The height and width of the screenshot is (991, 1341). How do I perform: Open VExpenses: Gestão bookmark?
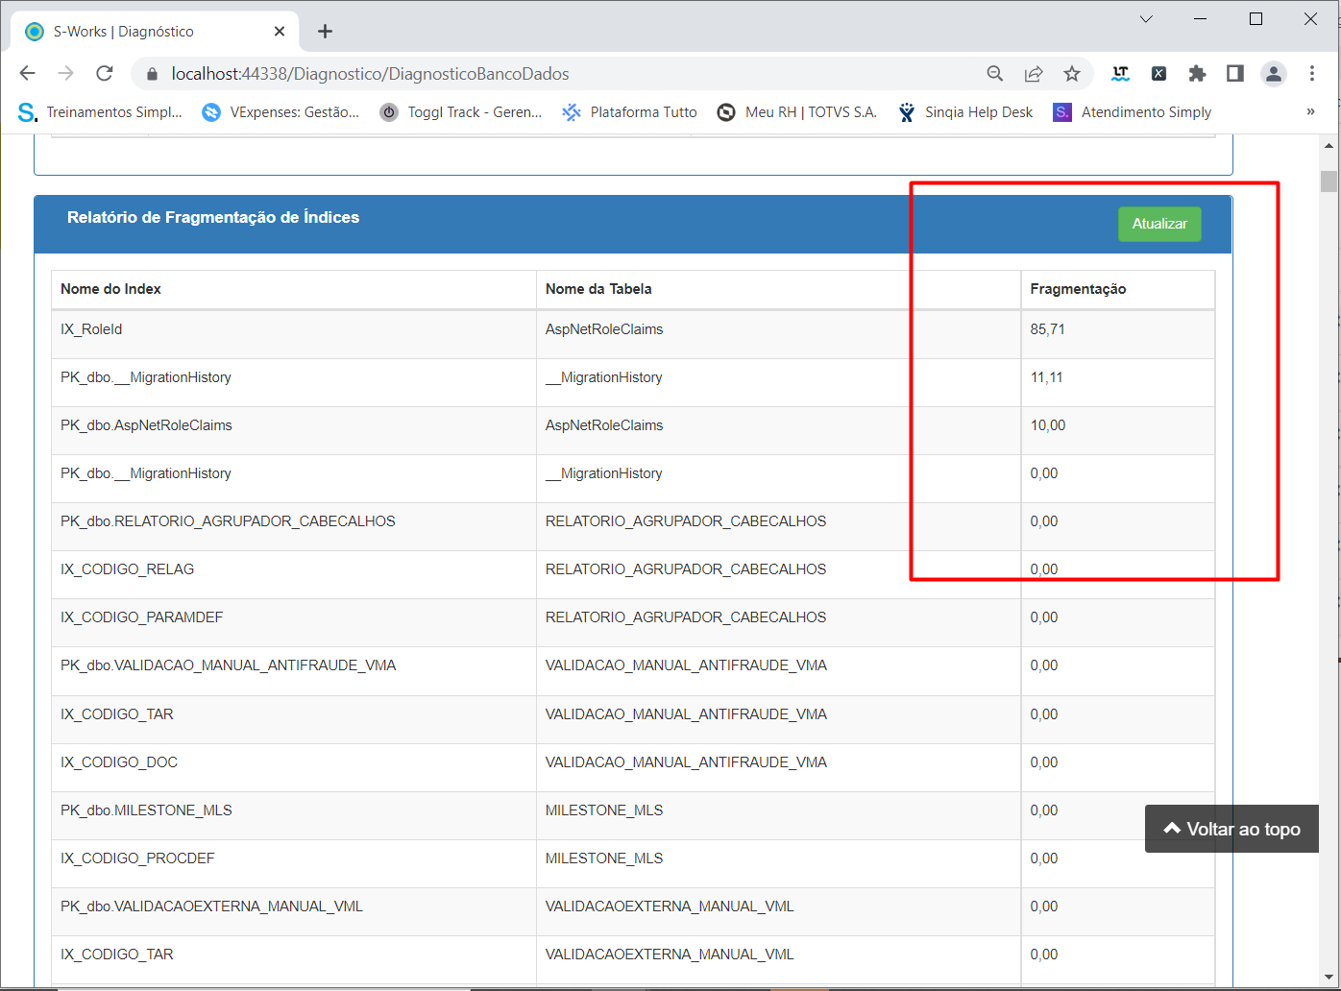tap(280, 112)
